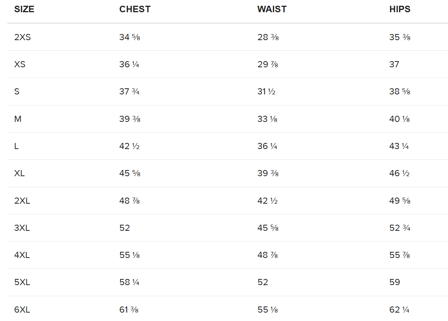The height and width of the screenshot is (321, 448).
Task: Click the HIPS column header
Action: click(400, 9)
